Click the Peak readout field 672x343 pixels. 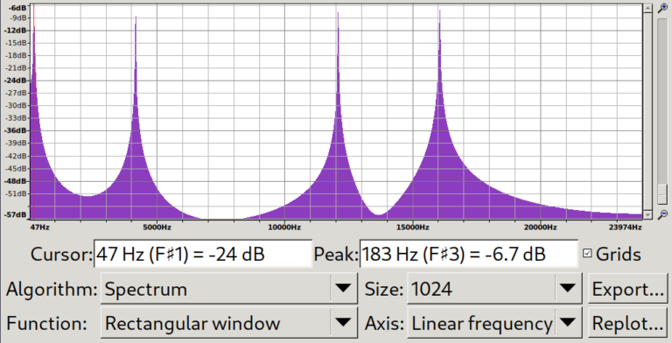pos(468,254)
